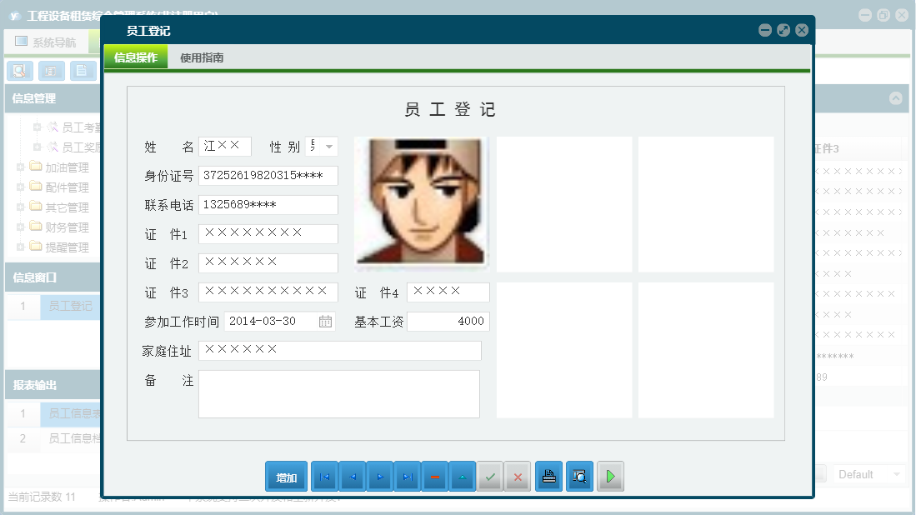Click the 证件3 input field
This screenshot has width=916, height=515.
[268, 292]
